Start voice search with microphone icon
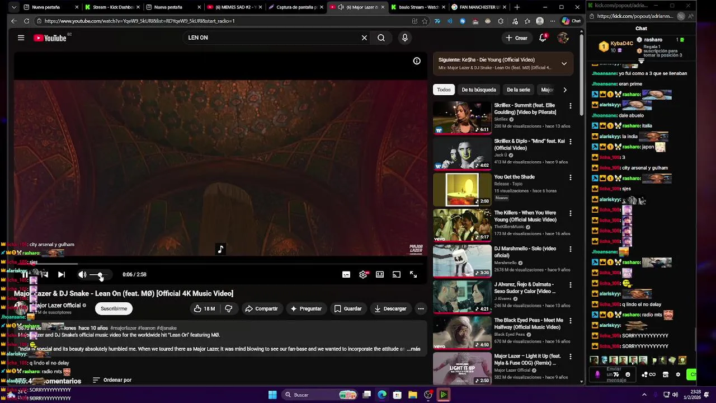 tap(405, 38)
